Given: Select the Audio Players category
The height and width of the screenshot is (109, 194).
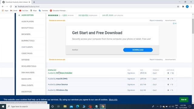Looking at the screenshot, I should pyautogui.click(x=28, y=21).
